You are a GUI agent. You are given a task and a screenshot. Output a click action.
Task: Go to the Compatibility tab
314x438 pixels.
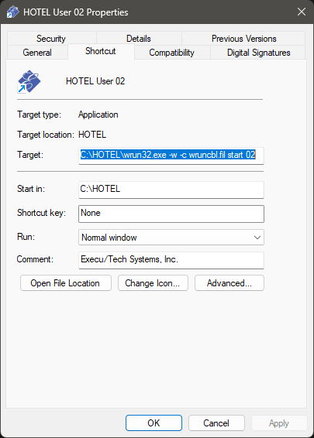pyautogui.click(x=172, y=53)
